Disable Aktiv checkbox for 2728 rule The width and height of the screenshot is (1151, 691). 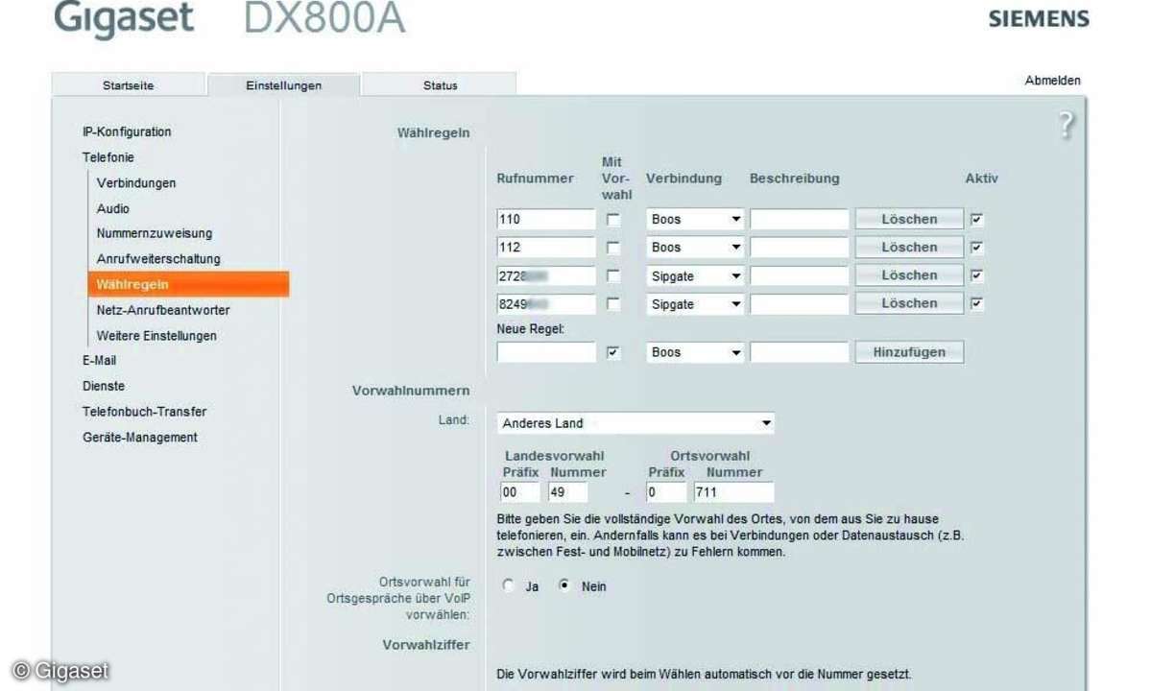(976, 275)
